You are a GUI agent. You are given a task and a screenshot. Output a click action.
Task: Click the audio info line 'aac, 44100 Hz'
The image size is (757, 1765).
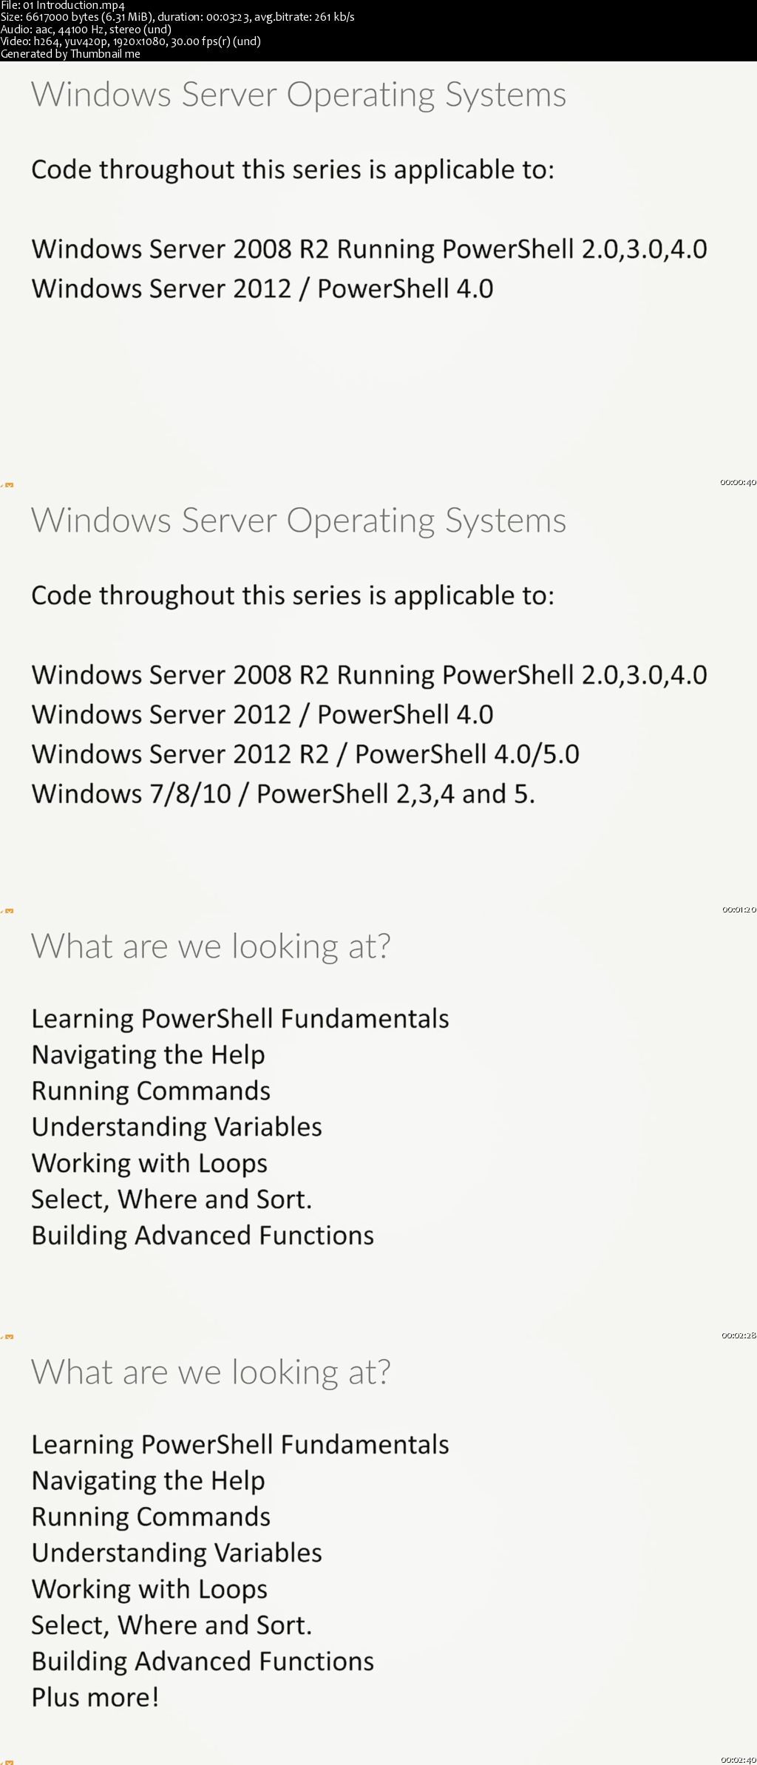coord(86,30)
